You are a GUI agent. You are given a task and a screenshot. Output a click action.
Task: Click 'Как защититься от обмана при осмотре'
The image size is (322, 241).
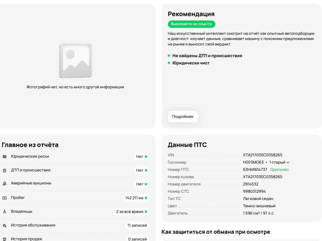pyautogui.click(x=216, y=232)
